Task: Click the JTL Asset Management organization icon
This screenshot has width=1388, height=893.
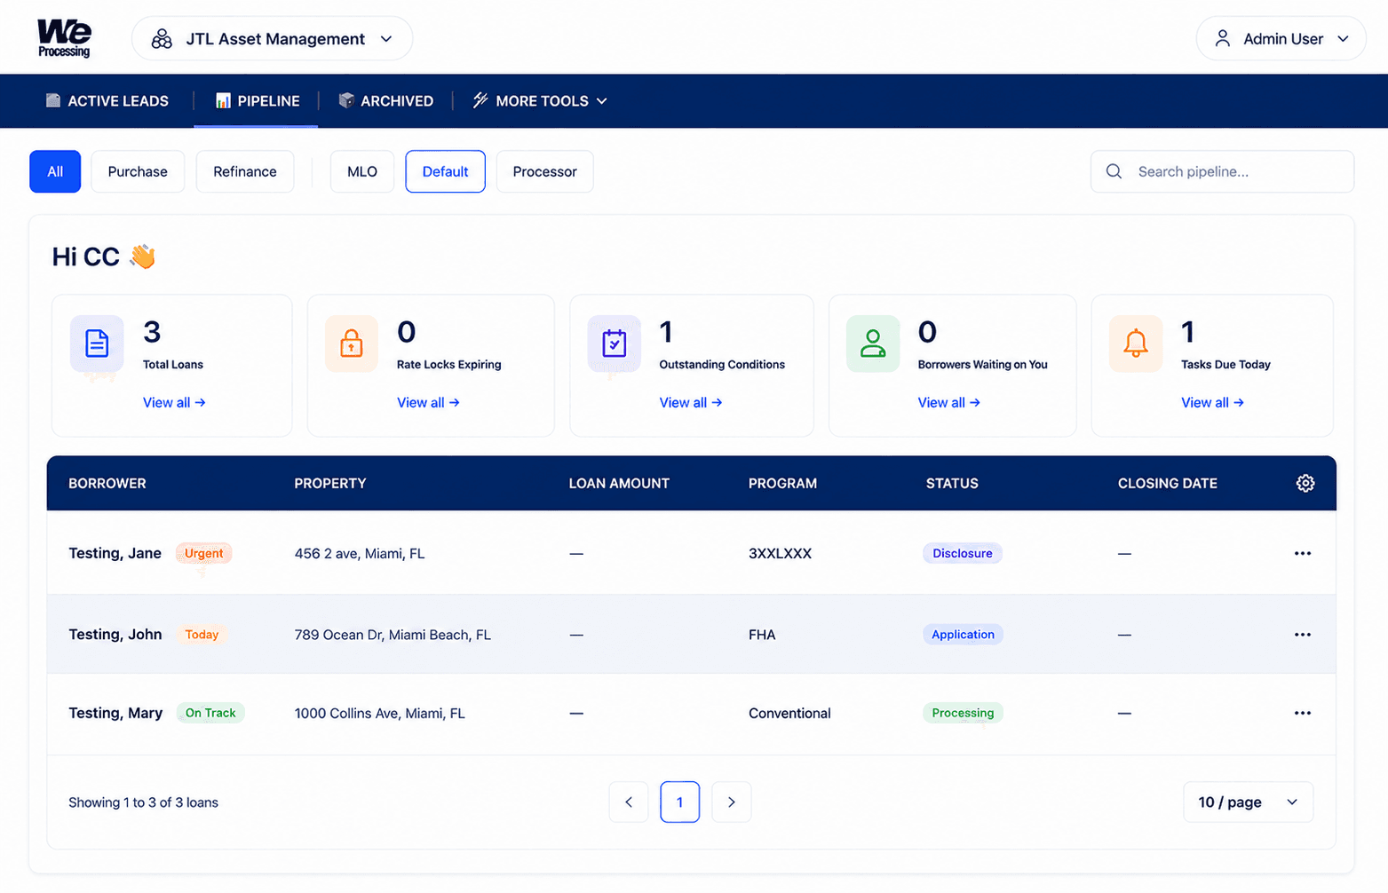Action: point(162,39)
